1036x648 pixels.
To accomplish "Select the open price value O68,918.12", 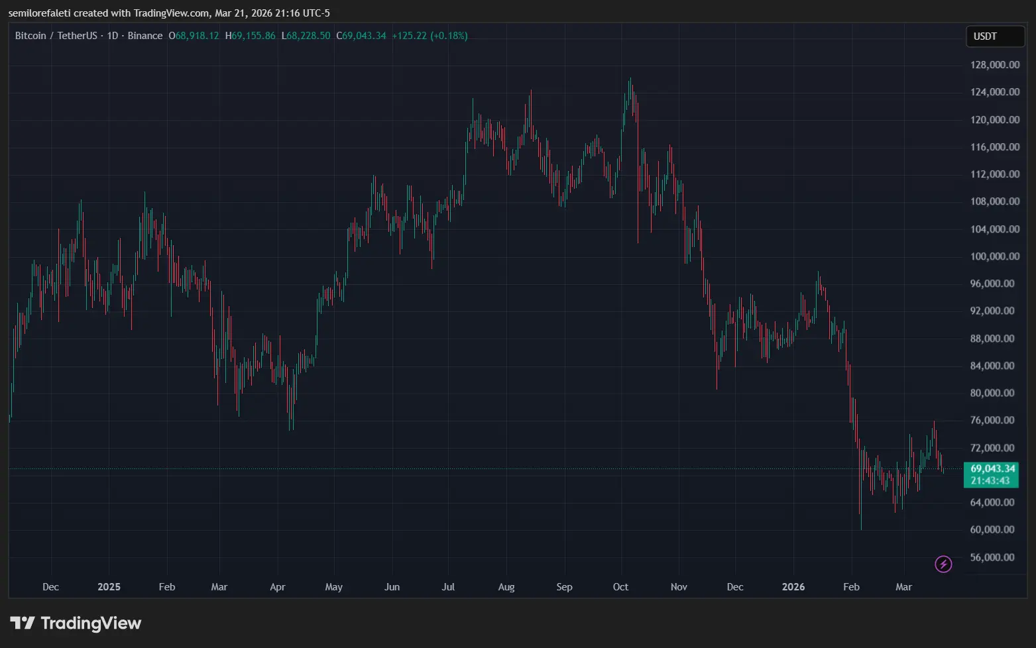I will [194, 36].
